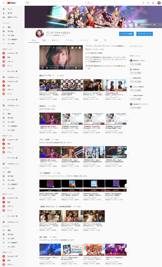Switch to the 概要 tab
The height and width of the screenshot is (267, 162).
tap(96, 40)
